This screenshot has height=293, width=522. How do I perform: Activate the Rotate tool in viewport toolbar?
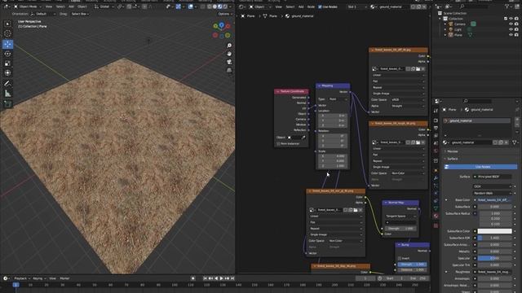click(x=7, y=54)
